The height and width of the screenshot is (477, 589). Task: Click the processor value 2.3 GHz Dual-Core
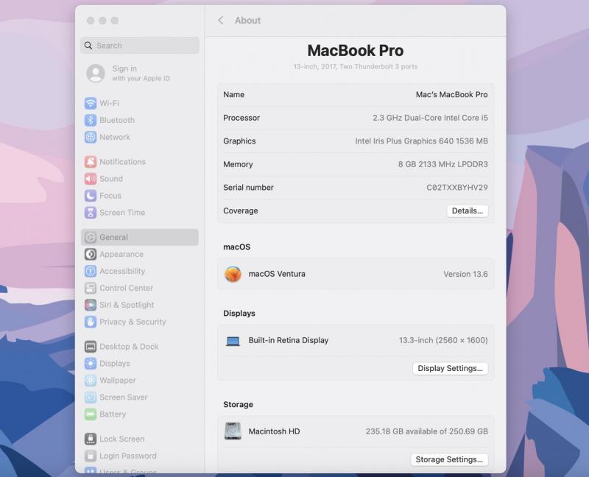coord(430,118)
